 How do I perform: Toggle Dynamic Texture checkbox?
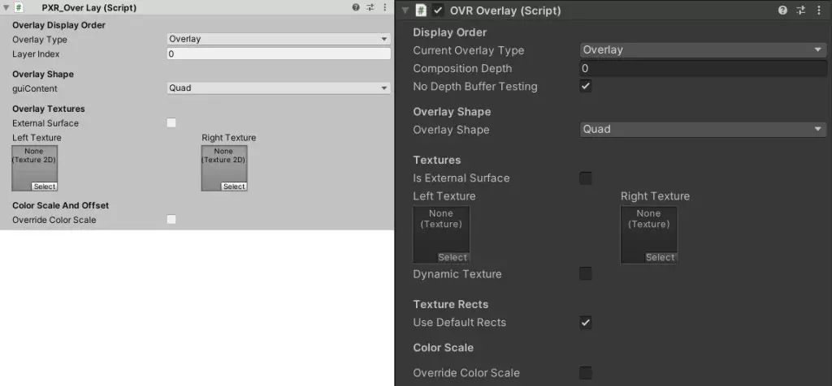(x=585, y=274)
